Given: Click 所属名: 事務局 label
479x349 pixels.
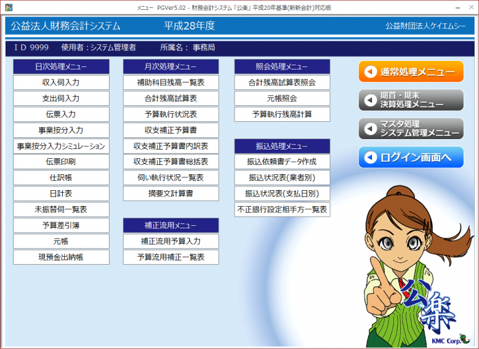Looking at the screenshot, I should [x=188, y=47].
